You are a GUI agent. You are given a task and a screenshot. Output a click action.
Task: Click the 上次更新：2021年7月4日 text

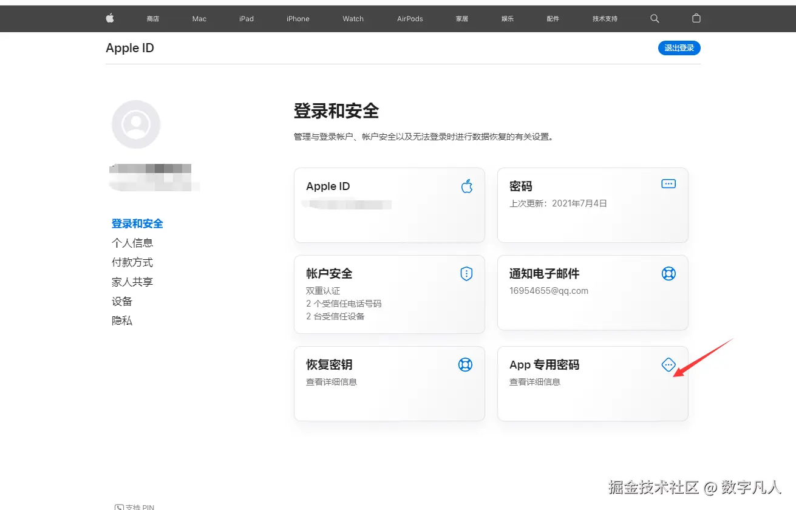[x=558, y=203]
